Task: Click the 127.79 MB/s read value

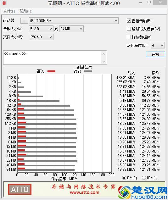Action: point(150,160)
